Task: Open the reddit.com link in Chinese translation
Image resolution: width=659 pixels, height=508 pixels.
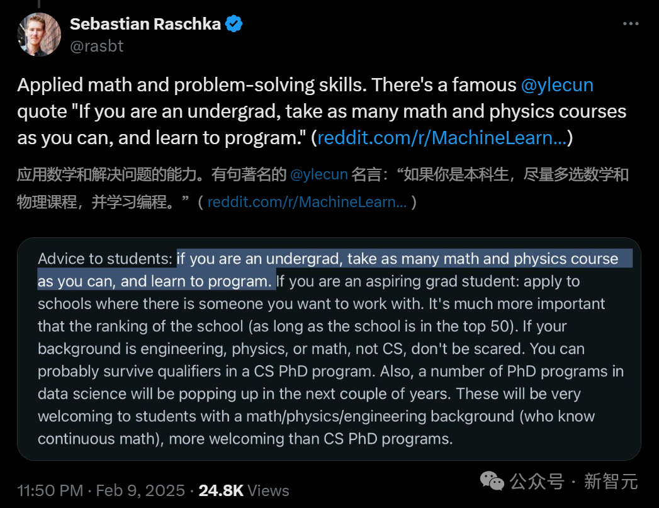Action: click(x=307, y=202)
